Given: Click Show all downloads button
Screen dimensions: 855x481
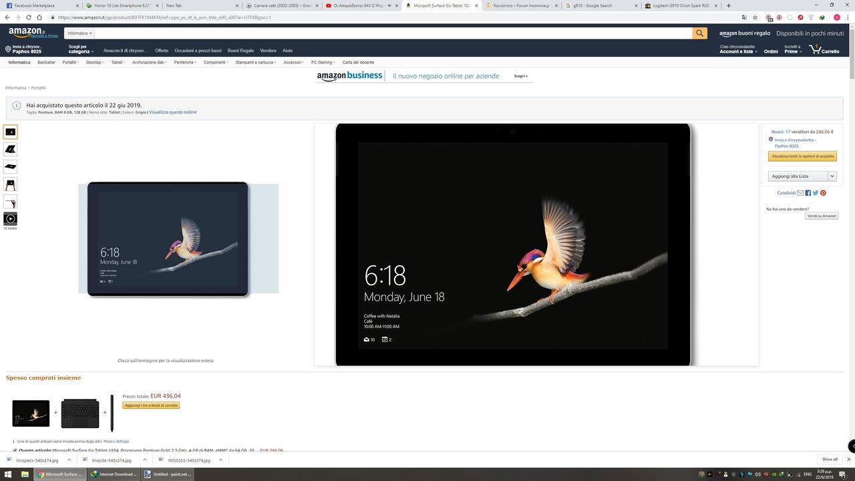Looking at the screenshot, I should tap(830, 460).
